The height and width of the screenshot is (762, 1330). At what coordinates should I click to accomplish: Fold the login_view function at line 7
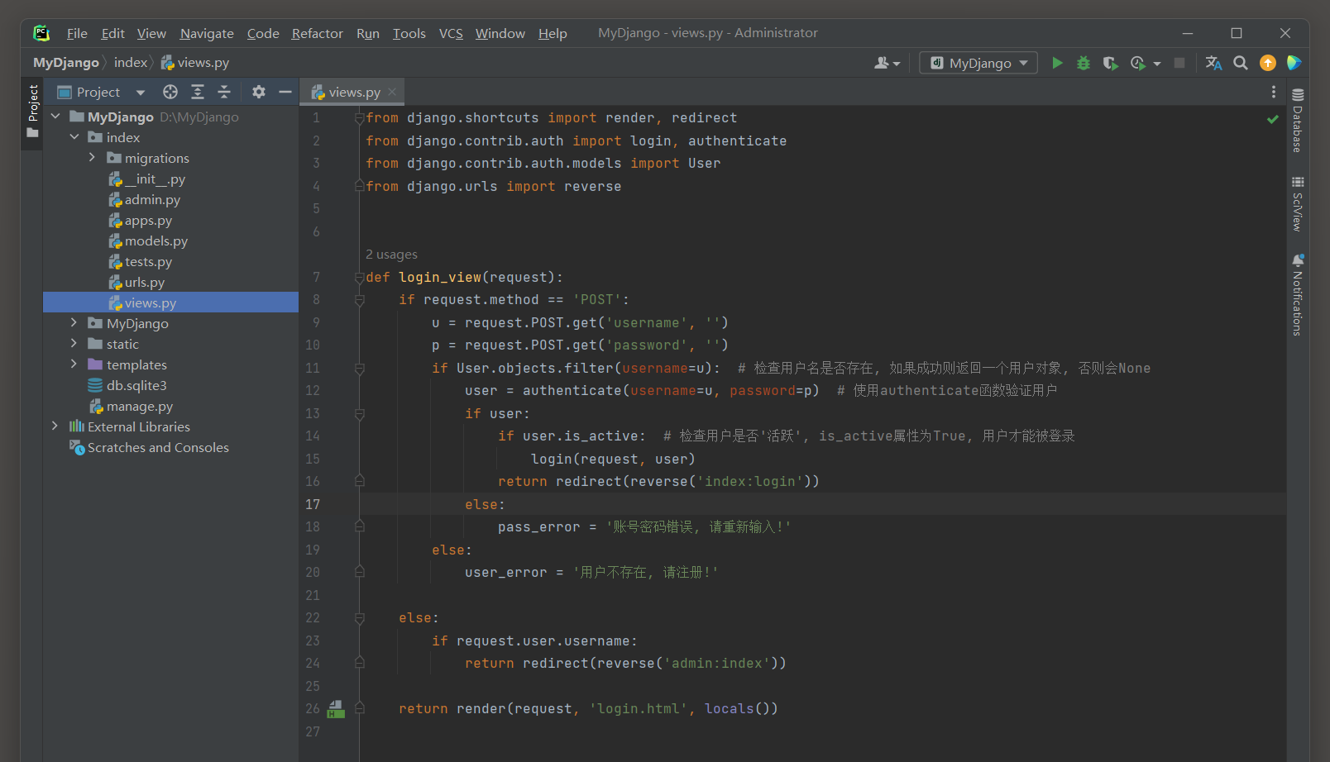[360, 278]
